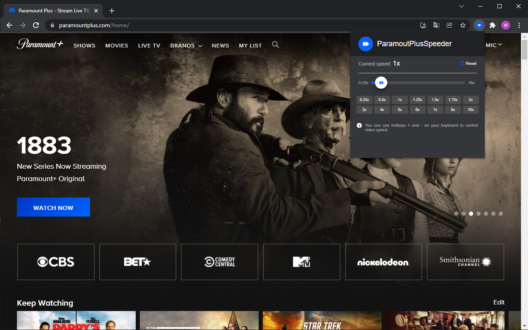Open MY LIST
The image size is (528, 330).
click(250, 45)
